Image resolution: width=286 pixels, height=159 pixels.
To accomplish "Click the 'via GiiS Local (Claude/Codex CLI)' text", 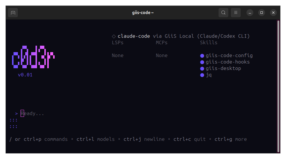I will 201,36.
